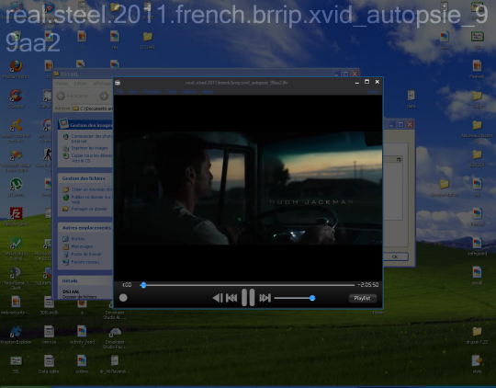Image resolution: width=496 pixels, height=388 pixels.
Task: Select the Data sqlite desktop file
Action: [x=49, y=365]
